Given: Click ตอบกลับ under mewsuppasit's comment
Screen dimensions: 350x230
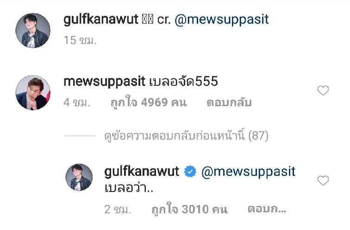Looking at the screenshot, I should click(229, 102).
